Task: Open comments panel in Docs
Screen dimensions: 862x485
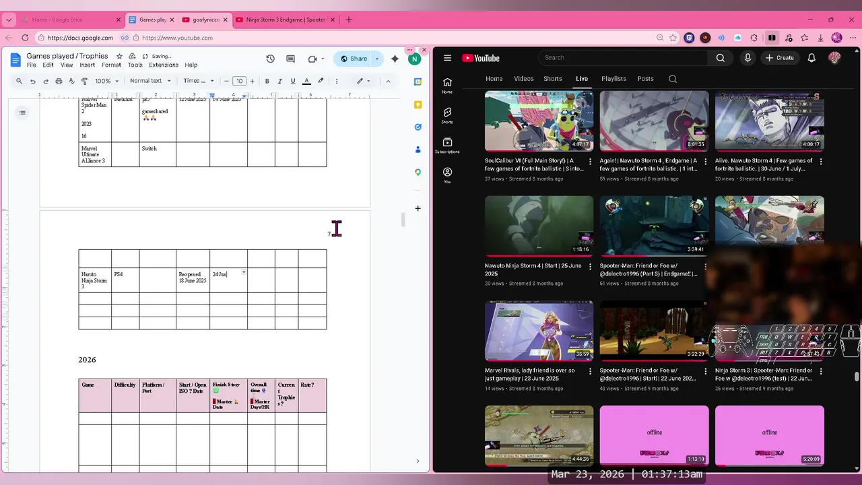Action: tap(290, 59)
